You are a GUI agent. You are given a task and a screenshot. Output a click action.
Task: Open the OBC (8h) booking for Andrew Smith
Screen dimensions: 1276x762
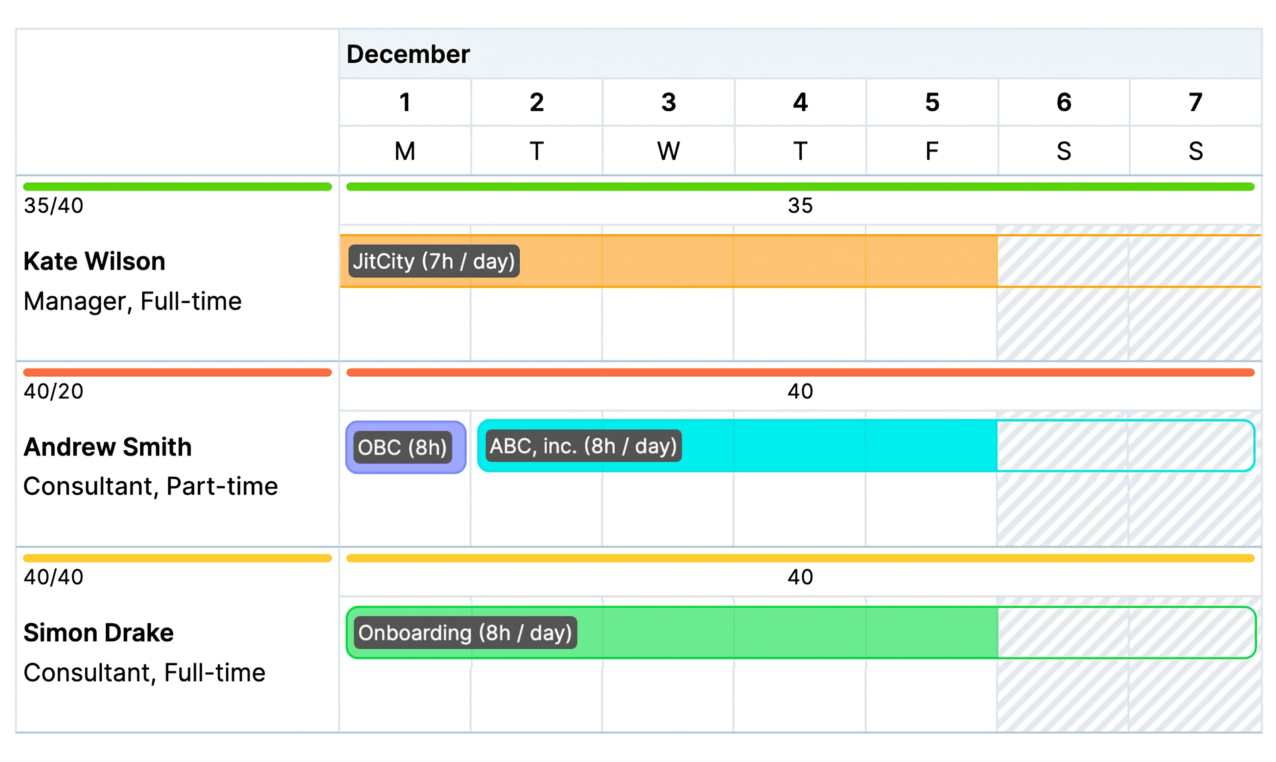coord(405,446)
